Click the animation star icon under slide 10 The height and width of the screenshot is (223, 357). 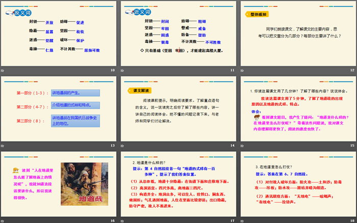[x=3, y=70]
